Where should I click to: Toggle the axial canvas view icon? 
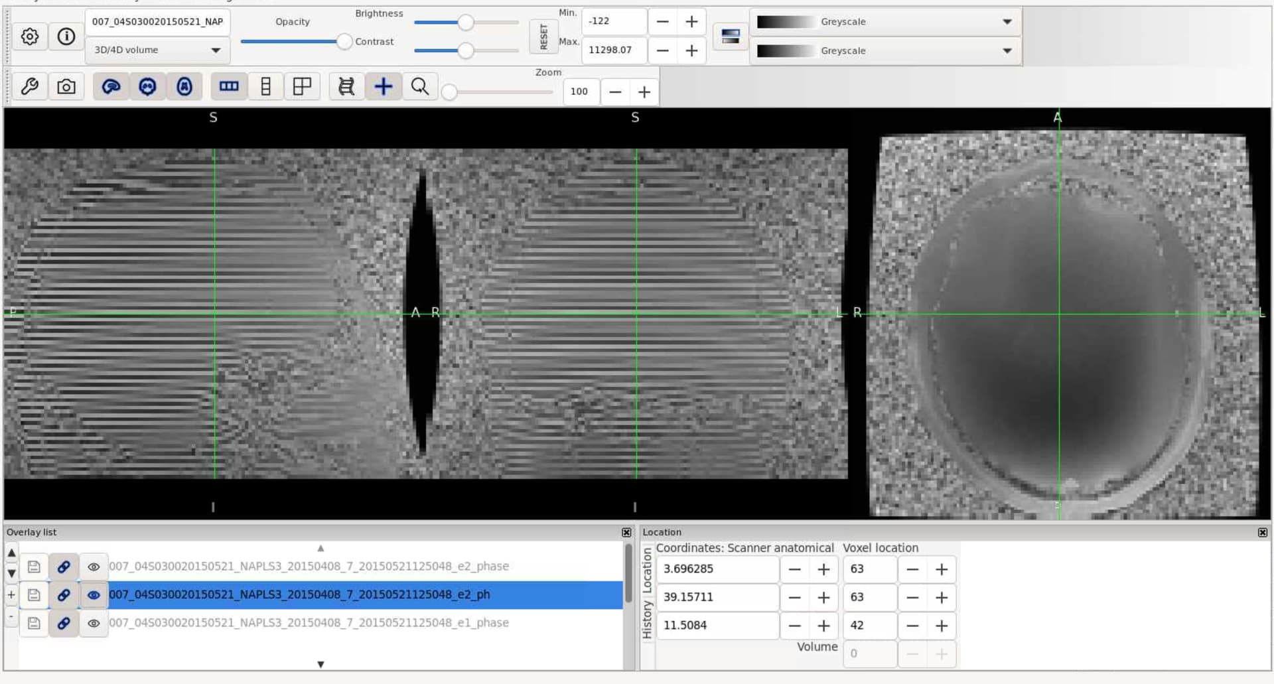[x=184, y=87]
